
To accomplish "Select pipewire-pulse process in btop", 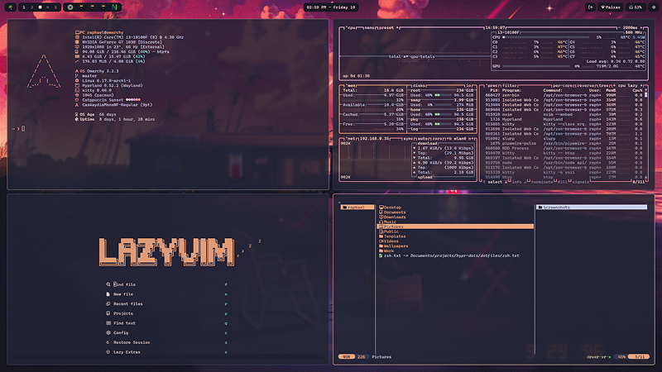I will tap(564, 143).
